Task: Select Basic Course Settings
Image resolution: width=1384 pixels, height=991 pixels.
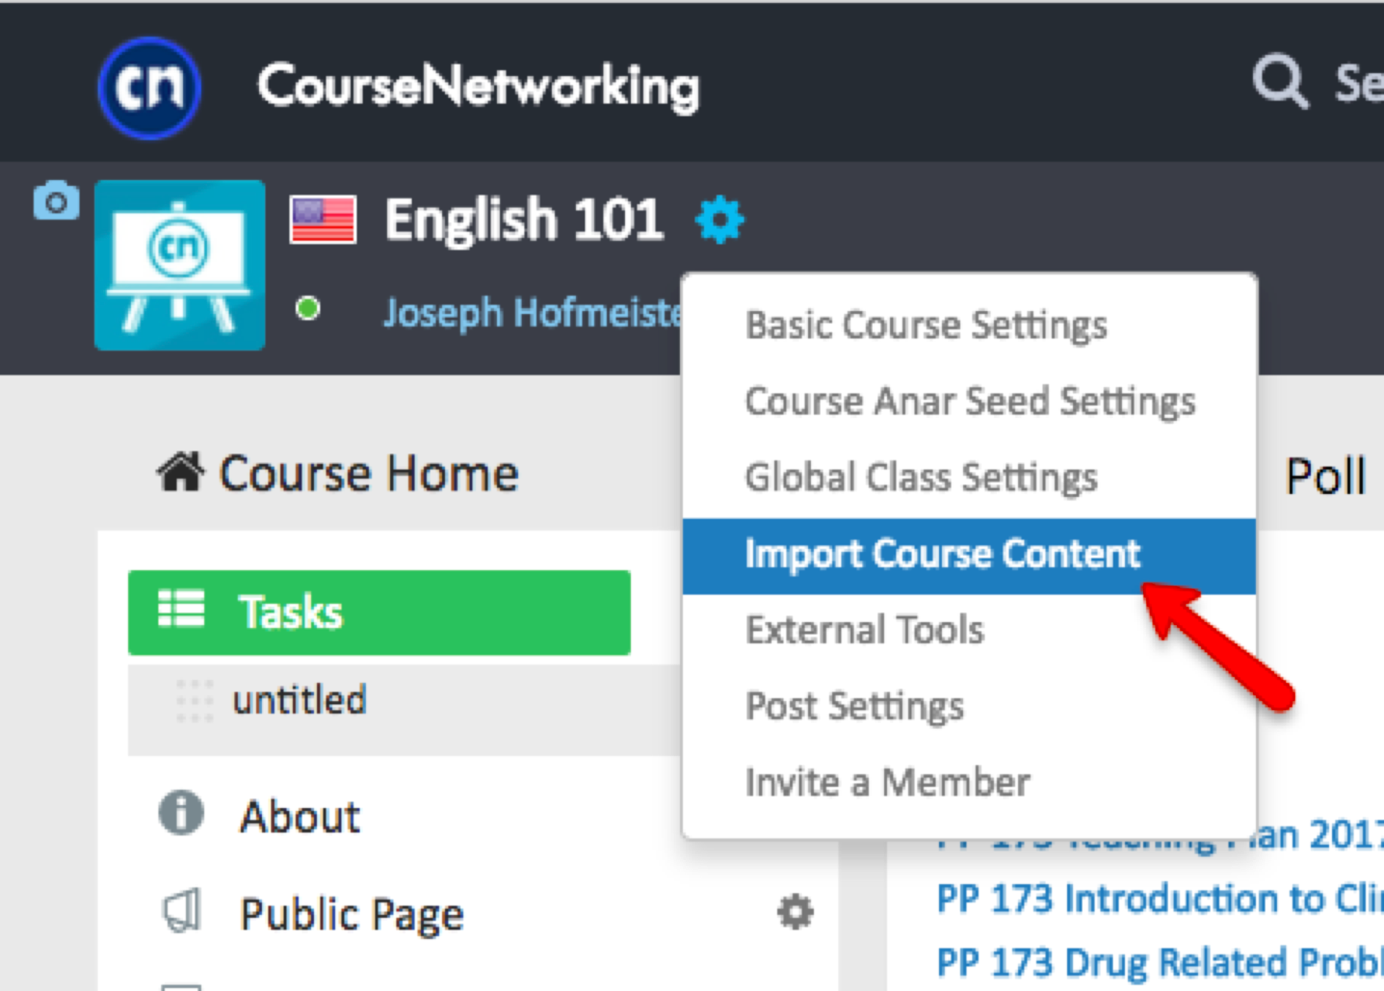Action: tap(926, 325)
